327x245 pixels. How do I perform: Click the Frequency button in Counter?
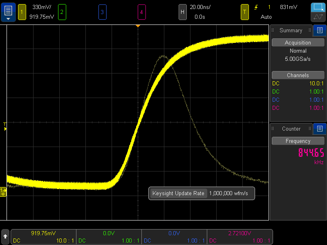298,141
